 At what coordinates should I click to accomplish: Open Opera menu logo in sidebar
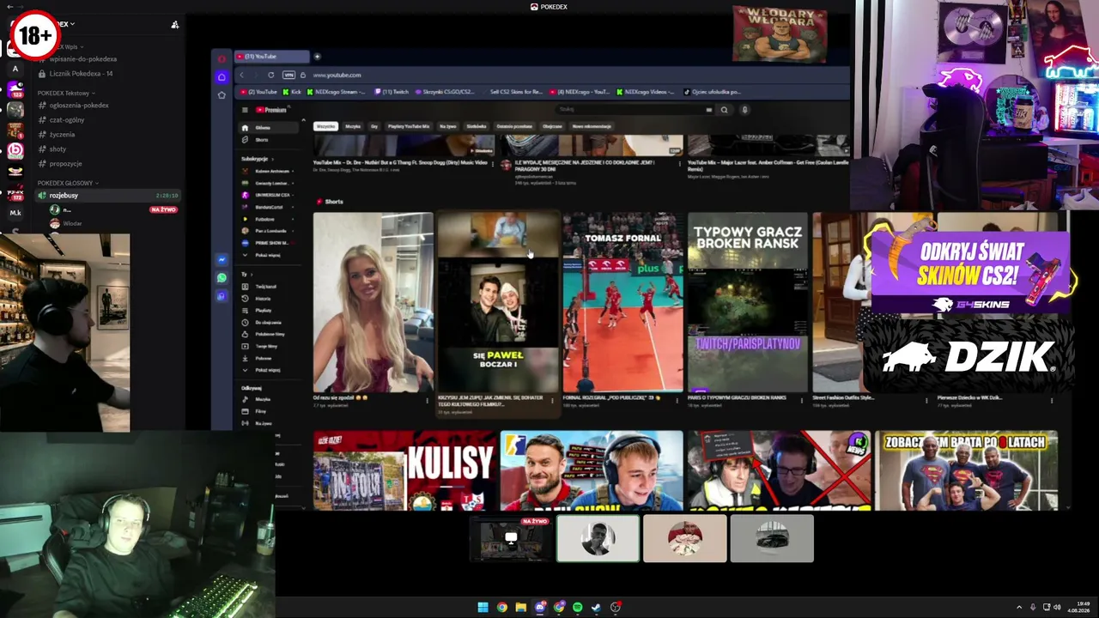point(222,58)
